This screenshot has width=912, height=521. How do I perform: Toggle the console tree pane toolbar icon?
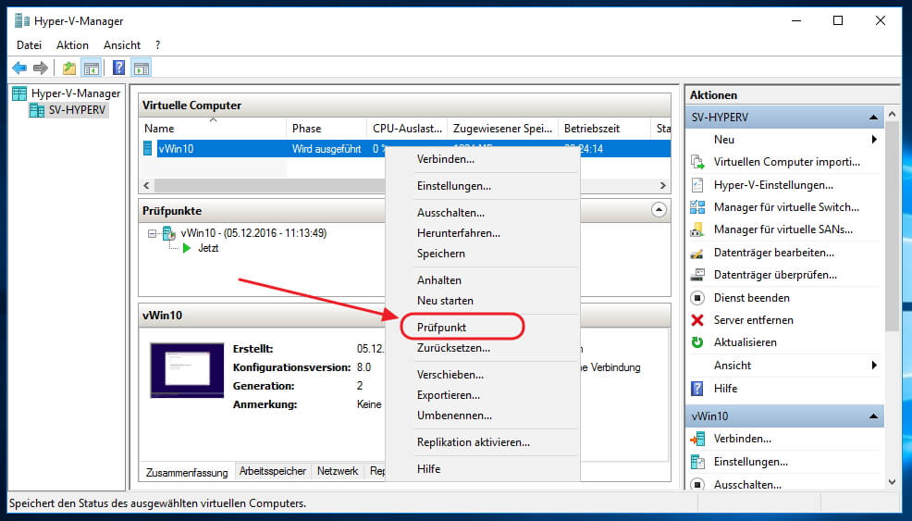coord(92,68)
